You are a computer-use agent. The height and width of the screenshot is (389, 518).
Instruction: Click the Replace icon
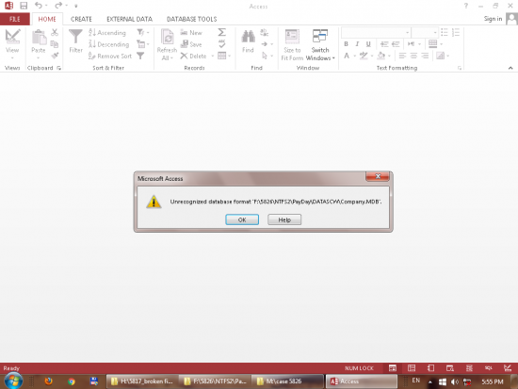pyautogui.click(x=265, y=32)
